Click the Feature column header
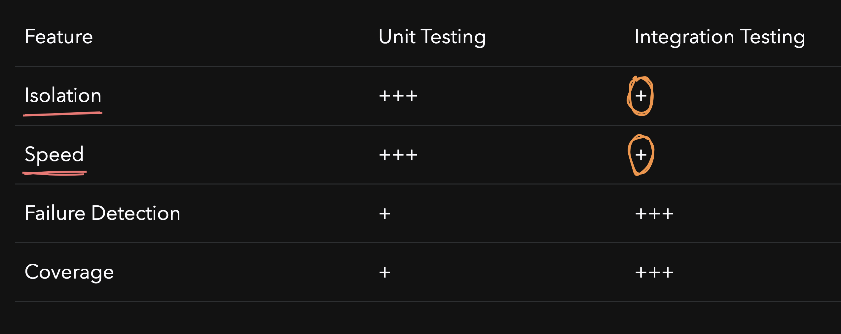The height and width of the screenshot is (334, 841). 59,36
